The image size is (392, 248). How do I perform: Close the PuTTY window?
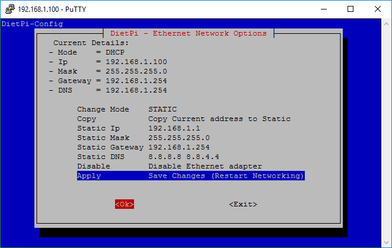pos(378,9)
